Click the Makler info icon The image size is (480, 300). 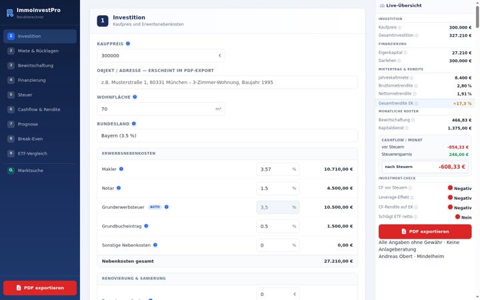pyautogui.click(x=121, y=169)
